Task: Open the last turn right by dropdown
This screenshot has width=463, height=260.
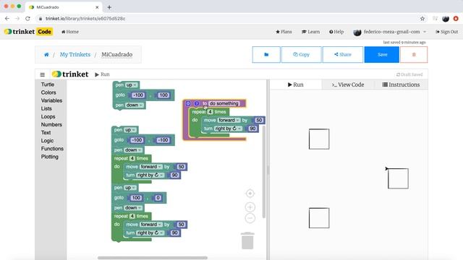Action: click(x=150, y=233)
